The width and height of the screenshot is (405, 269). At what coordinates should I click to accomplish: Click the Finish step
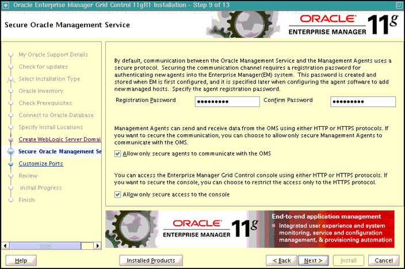[26, 200]
